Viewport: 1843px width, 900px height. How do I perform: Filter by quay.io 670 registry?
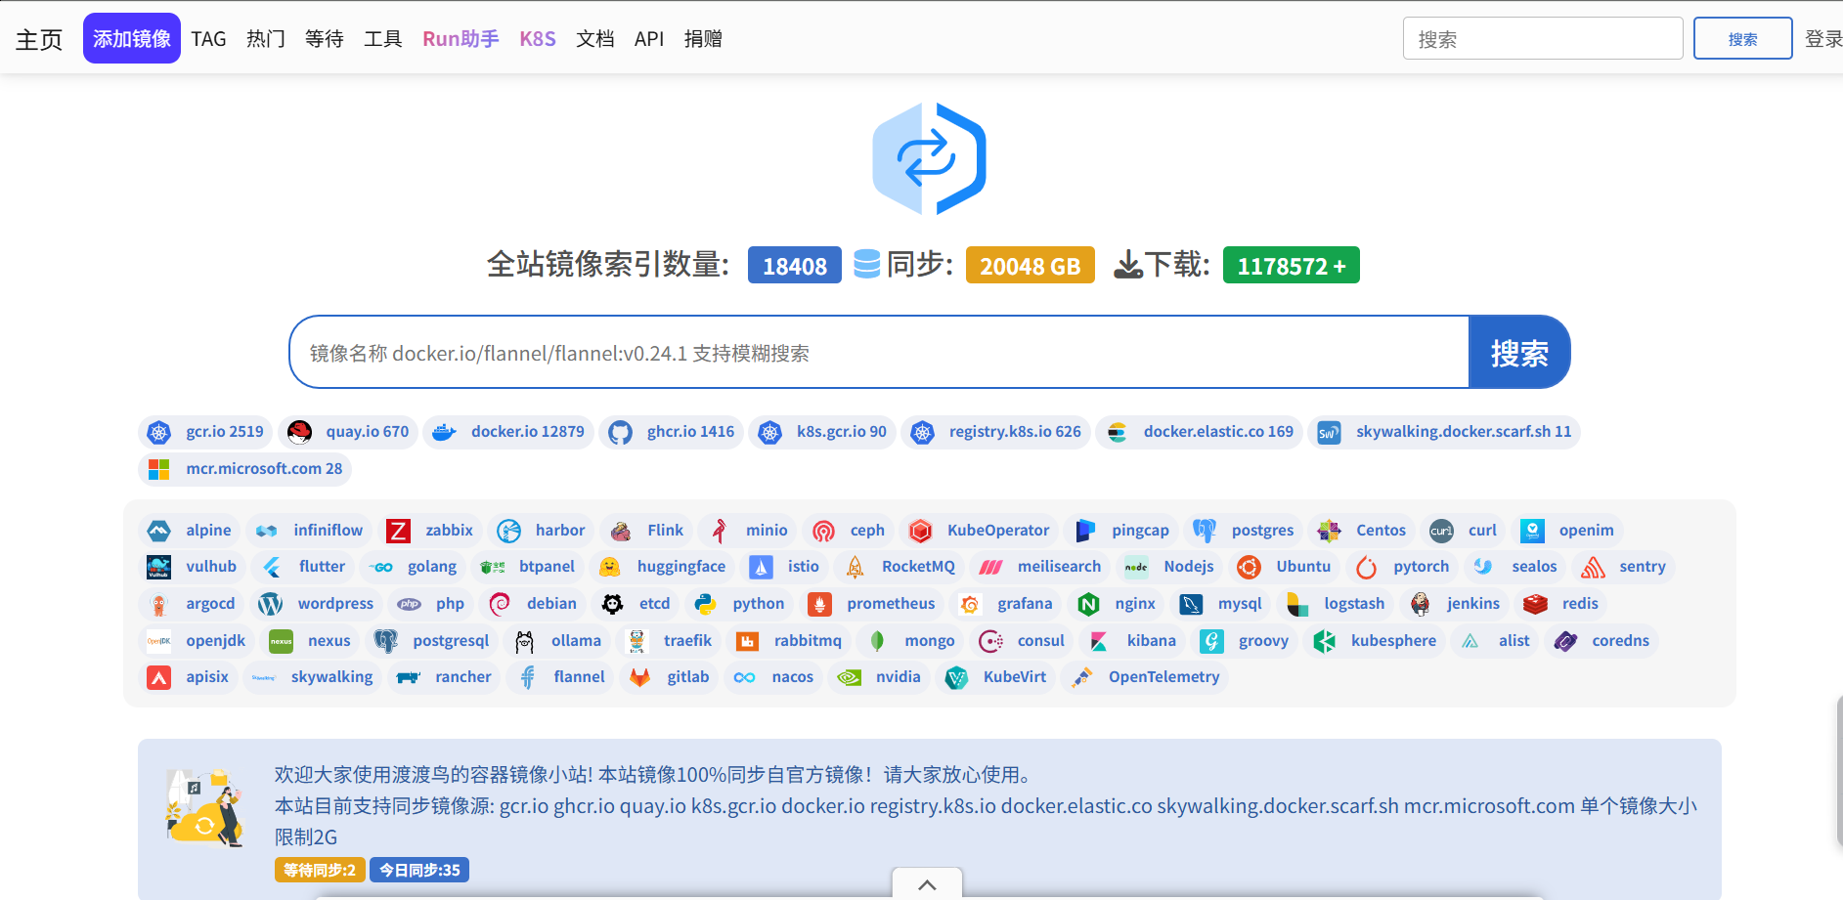348,432
